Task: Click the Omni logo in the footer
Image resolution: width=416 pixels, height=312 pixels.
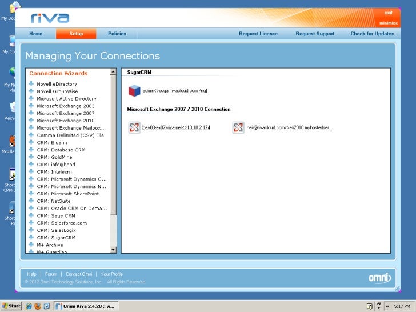Action: click(380, 278)
